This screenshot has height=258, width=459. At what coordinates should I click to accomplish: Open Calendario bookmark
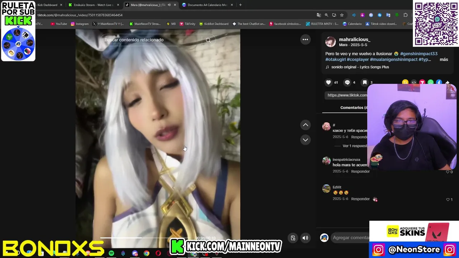[352, 24]
